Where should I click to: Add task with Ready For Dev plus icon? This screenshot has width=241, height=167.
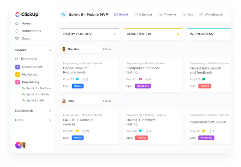pos(115,34)
